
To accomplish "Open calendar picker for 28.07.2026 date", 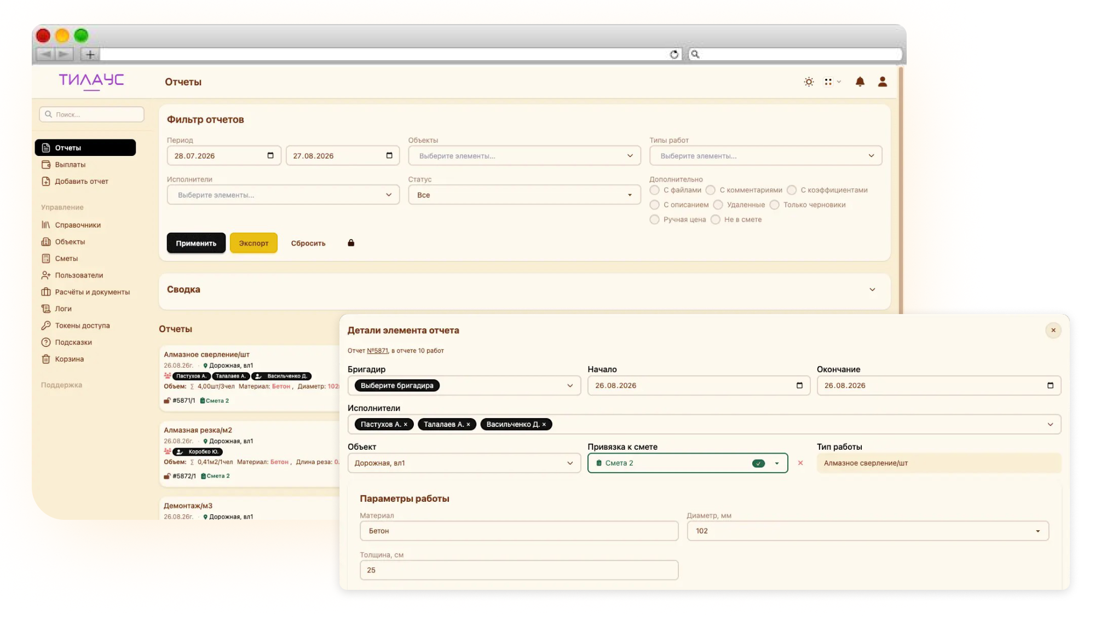I will pos(270,155).
